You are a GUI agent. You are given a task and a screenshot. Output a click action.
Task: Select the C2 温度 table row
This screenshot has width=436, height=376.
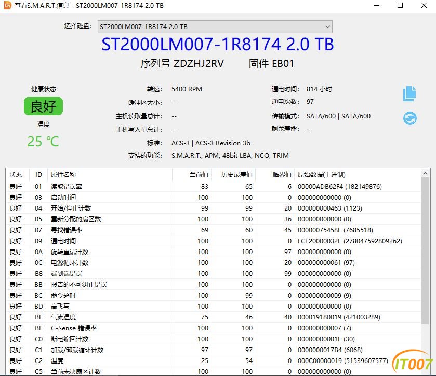(x=213, y=361)
